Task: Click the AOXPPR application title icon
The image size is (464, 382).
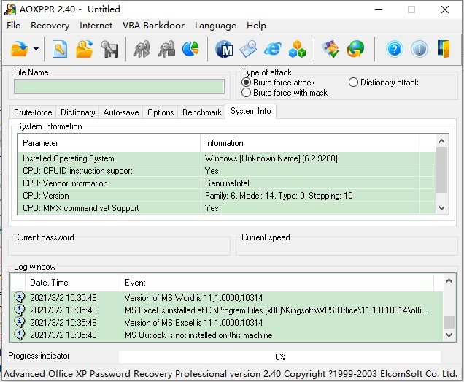Action: (x=10, y=9)
